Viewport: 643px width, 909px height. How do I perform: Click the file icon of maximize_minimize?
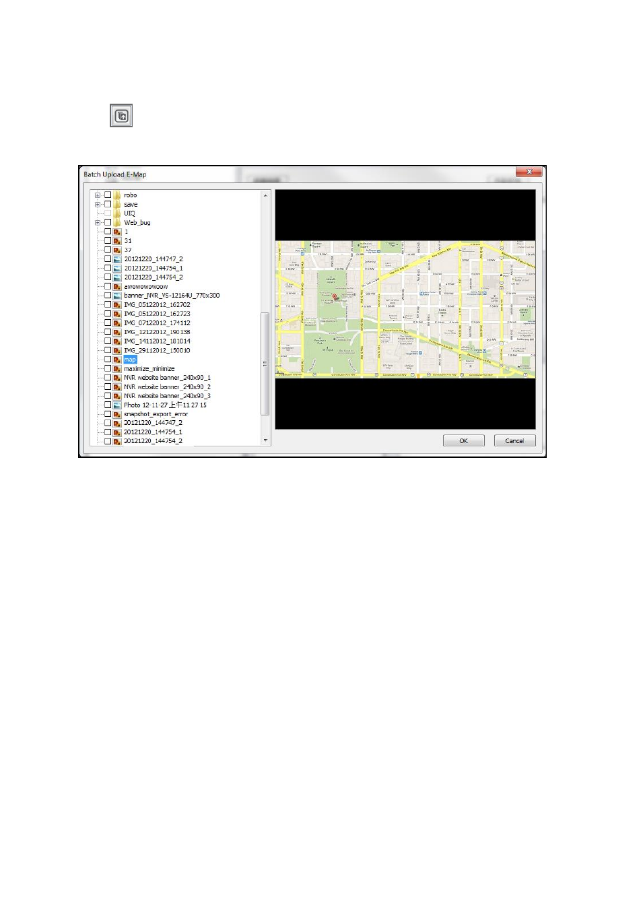pos(117,368)
